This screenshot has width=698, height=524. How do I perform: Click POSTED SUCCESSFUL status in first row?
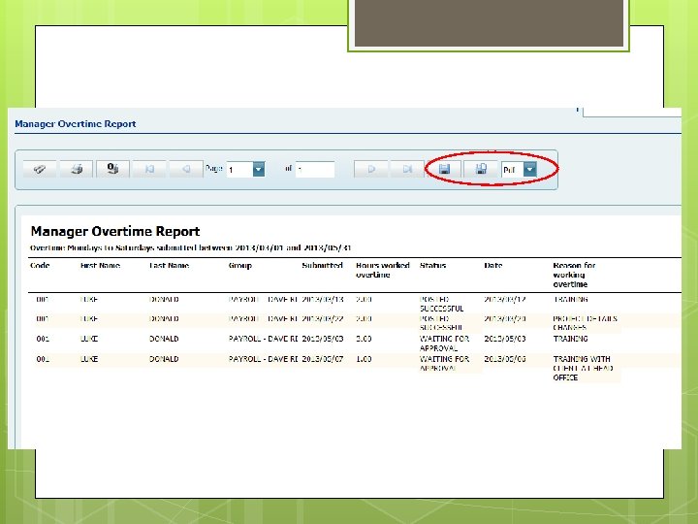coord(442,304)
